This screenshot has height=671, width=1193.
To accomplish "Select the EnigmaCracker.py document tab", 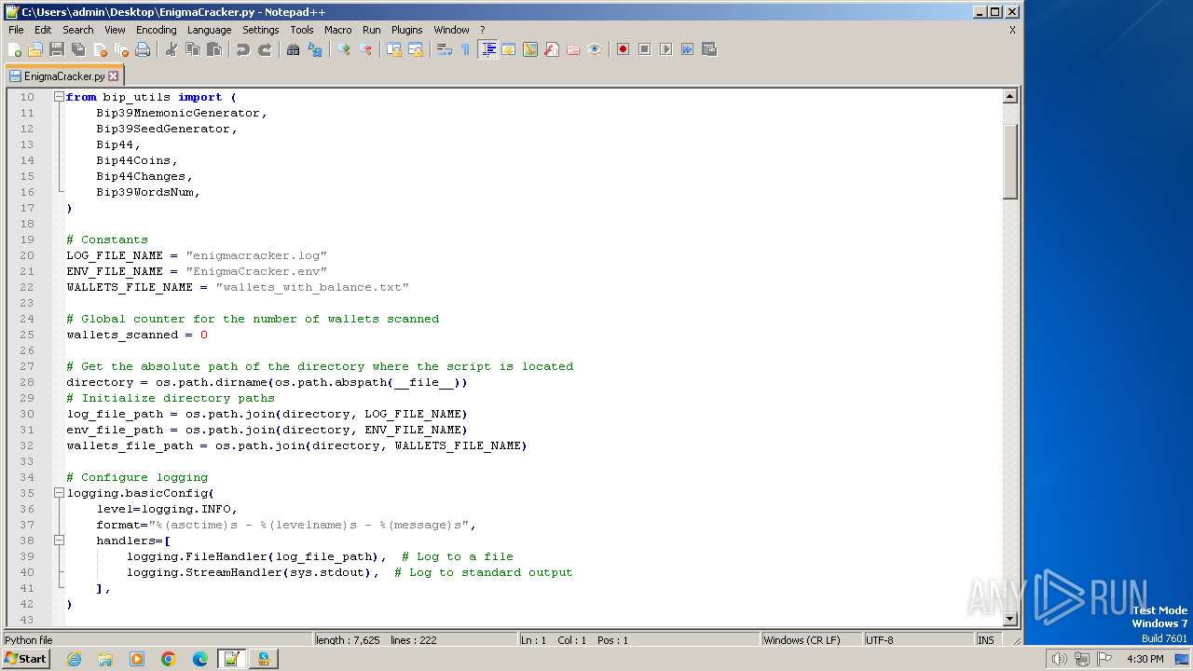I will (x=63, y=76).
